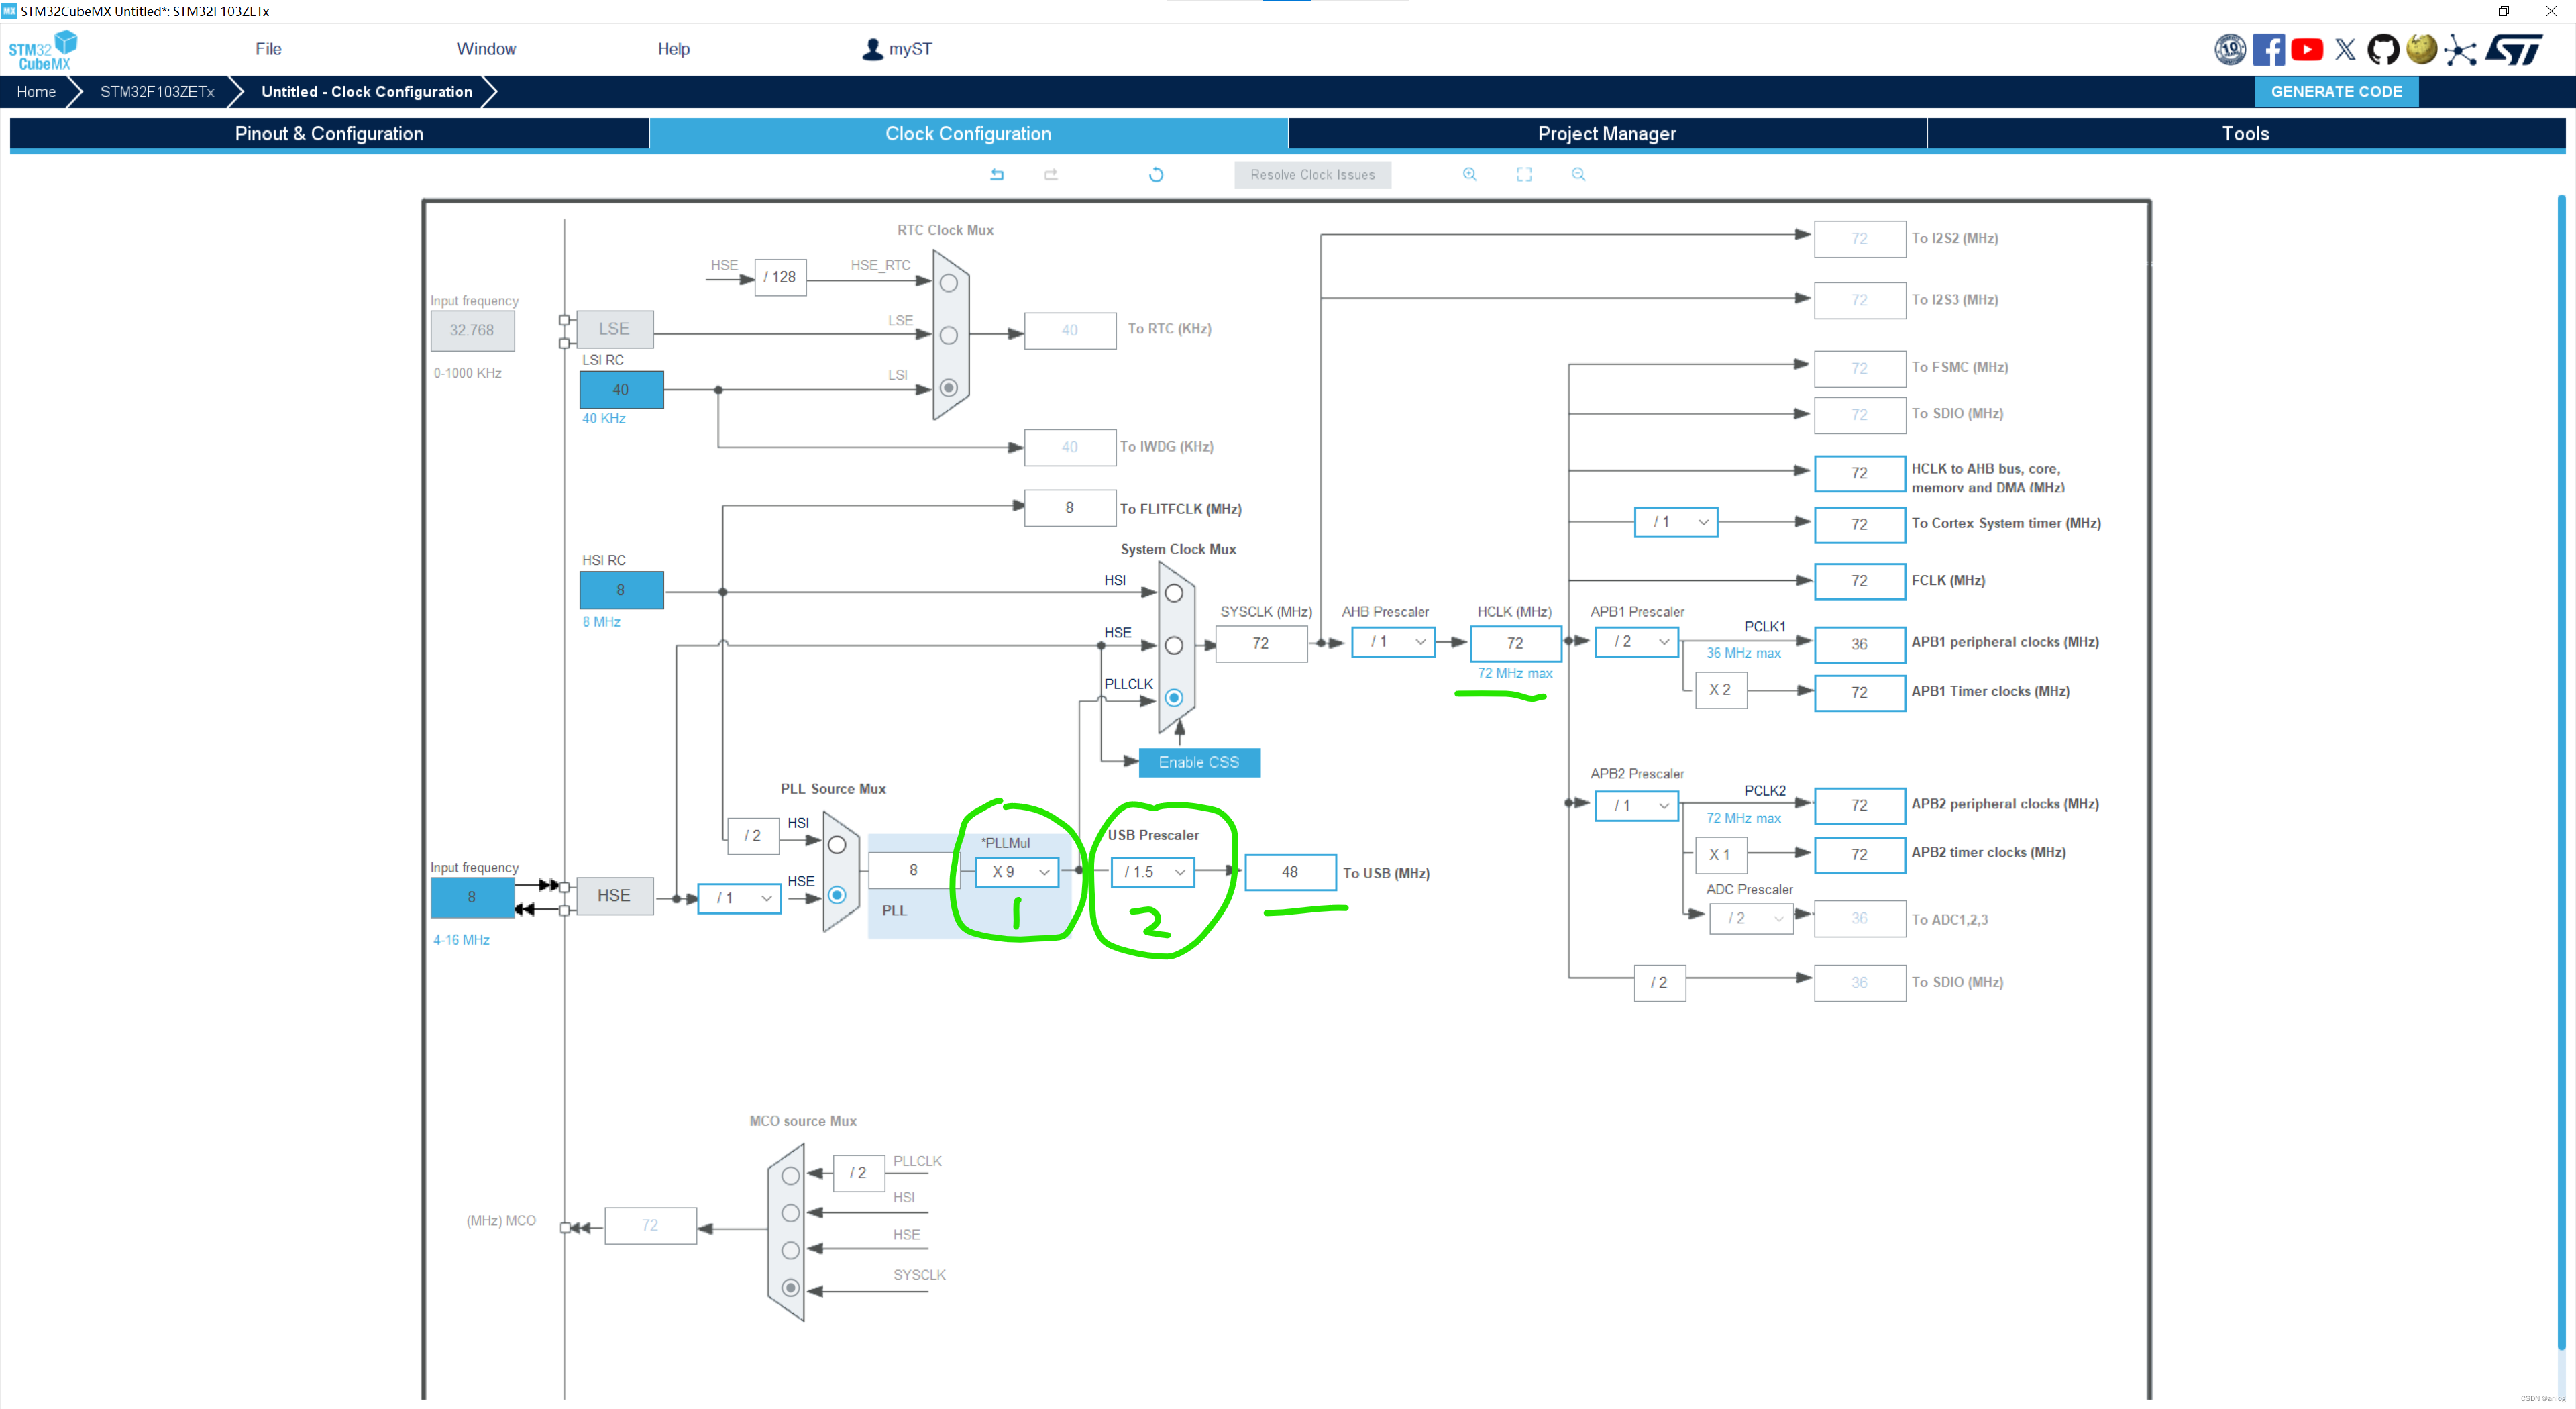Screen dimensions: 2576x1409
Task: Open the YouTube icon in header
Action: point(2307,49)
